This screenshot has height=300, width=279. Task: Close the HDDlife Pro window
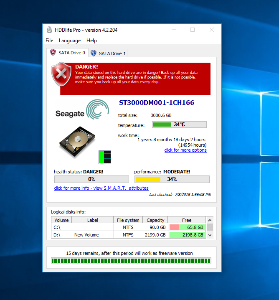pos(212,30)
